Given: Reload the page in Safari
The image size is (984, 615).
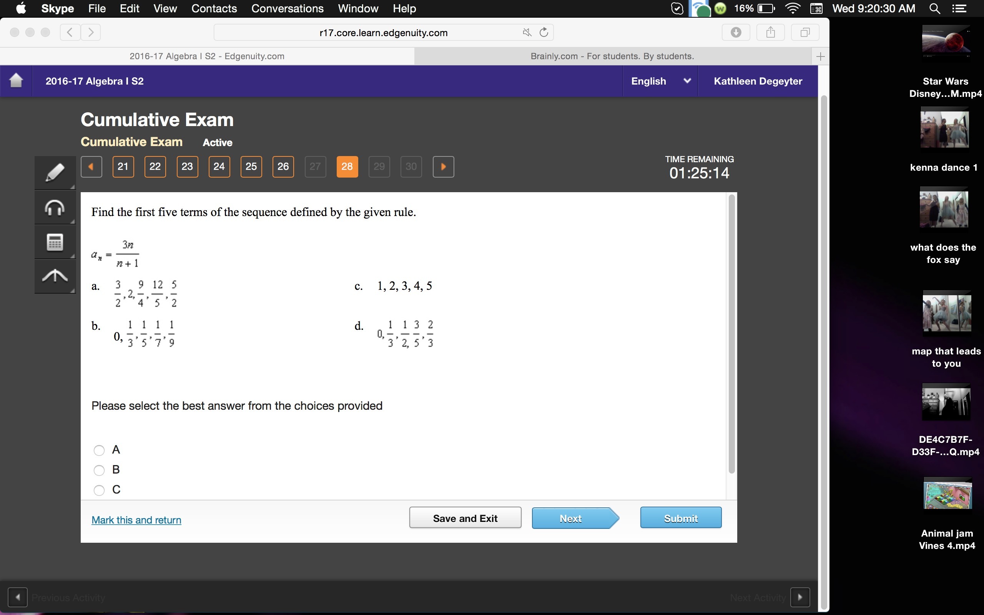Looking at the screenshot, I should click(544, 32).
